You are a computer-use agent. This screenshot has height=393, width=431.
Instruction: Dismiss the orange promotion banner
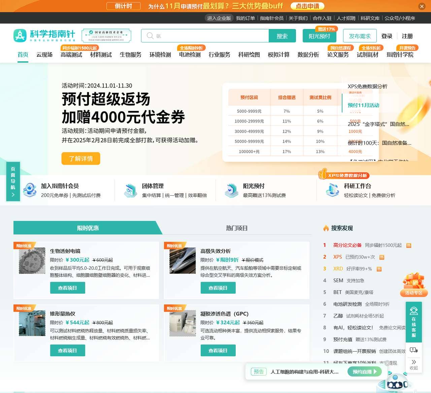click(422, 6)
